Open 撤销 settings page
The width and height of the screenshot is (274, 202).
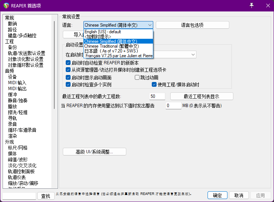(x=13, y=24)
